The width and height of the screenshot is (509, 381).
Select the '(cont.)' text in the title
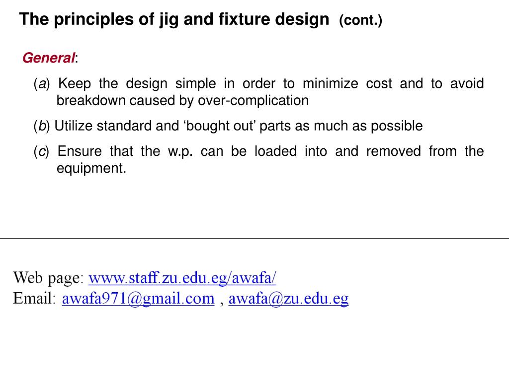361,20
